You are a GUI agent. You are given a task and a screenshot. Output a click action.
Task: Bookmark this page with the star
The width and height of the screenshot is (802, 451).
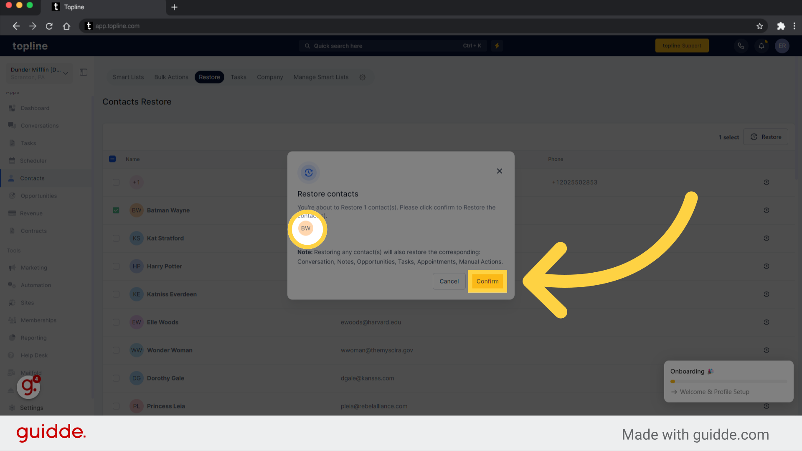[759, 26]
